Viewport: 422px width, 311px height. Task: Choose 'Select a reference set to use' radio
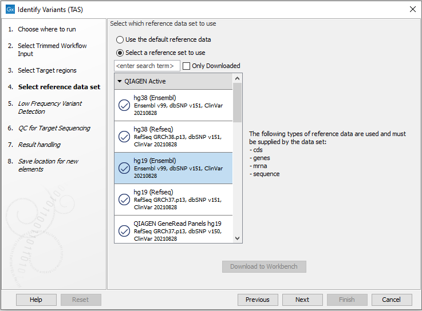(x=120, y=53)
